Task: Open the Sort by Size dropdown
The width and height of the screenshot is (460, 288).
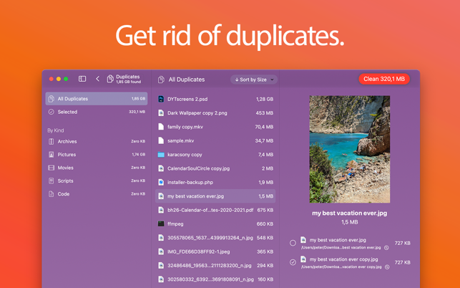Action: coord(254,80)
